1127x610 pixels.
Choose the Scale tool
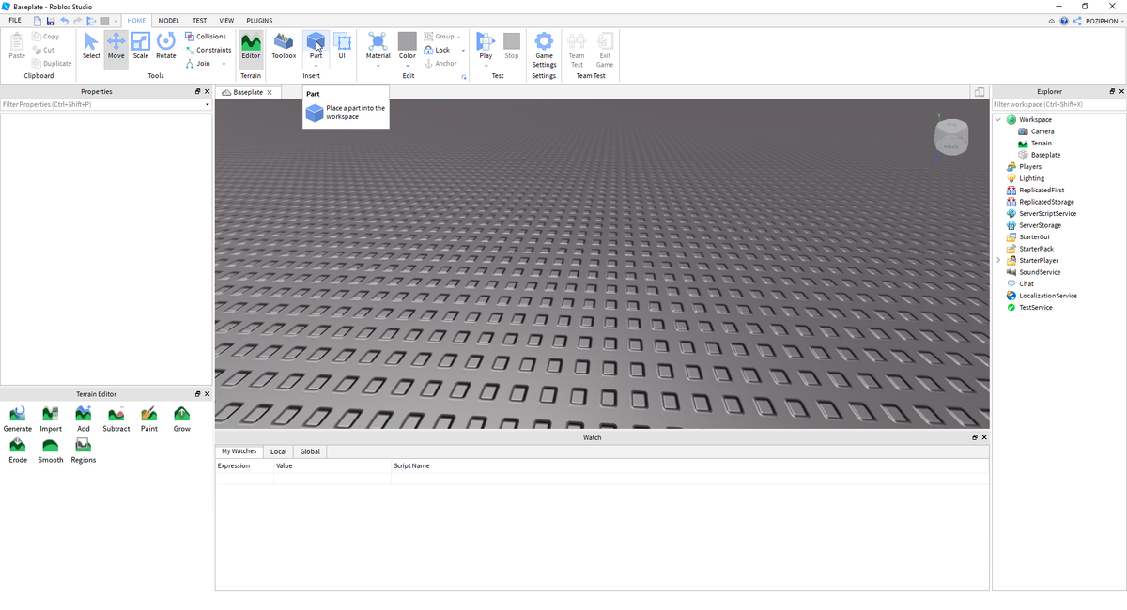point(141,46)
